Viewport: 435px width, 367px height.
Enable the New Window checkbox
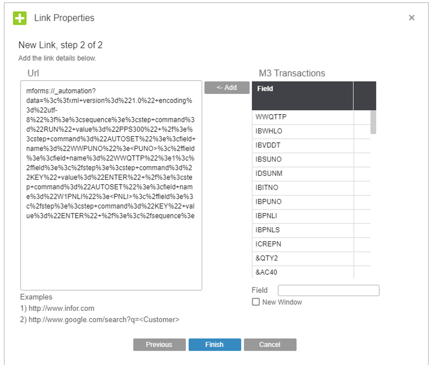tap(256, 302)
